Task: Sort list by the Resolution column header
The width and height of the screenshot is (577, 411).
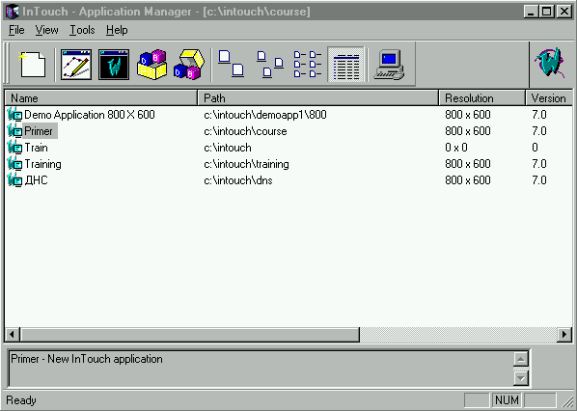Action: [x=482, y=98]
